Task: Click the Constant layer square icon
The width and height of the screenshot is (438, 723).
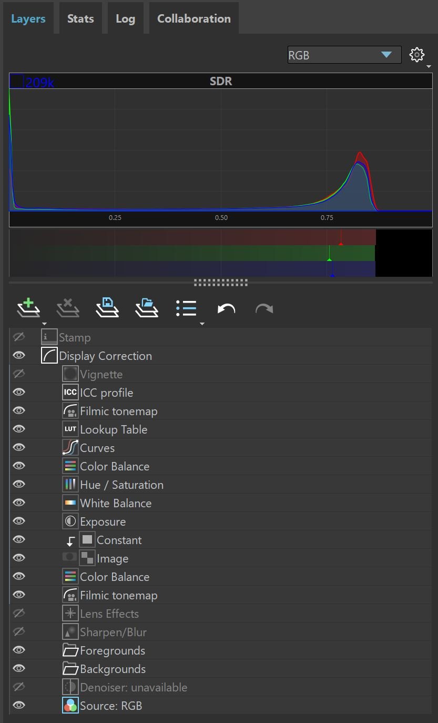Action: tap(87, 540)
